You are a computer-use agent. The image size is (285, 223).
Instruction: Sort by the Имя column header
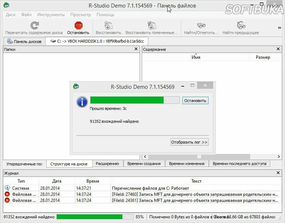tap(196, 57)
